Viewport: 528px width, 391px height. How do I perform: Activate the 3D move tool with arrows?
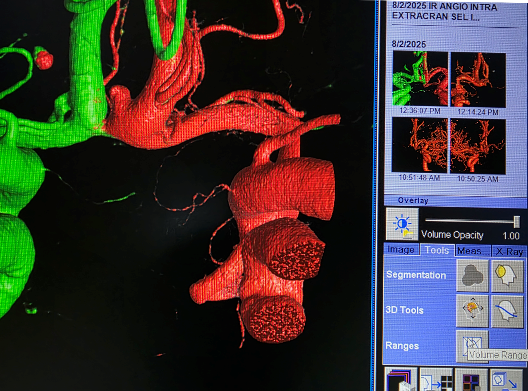(472, 311)
